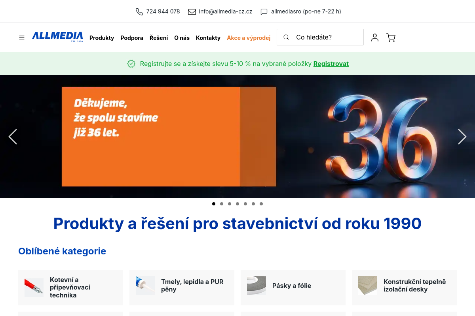The width and height of the screenshot is (475, 316).
Task: Open Konstrukční tepelně izolační desky category
Action: pos(404,288)
